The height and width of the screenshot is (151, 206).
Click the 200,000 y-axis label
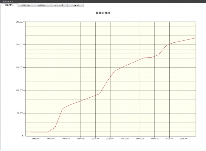(x=20, y=45)
